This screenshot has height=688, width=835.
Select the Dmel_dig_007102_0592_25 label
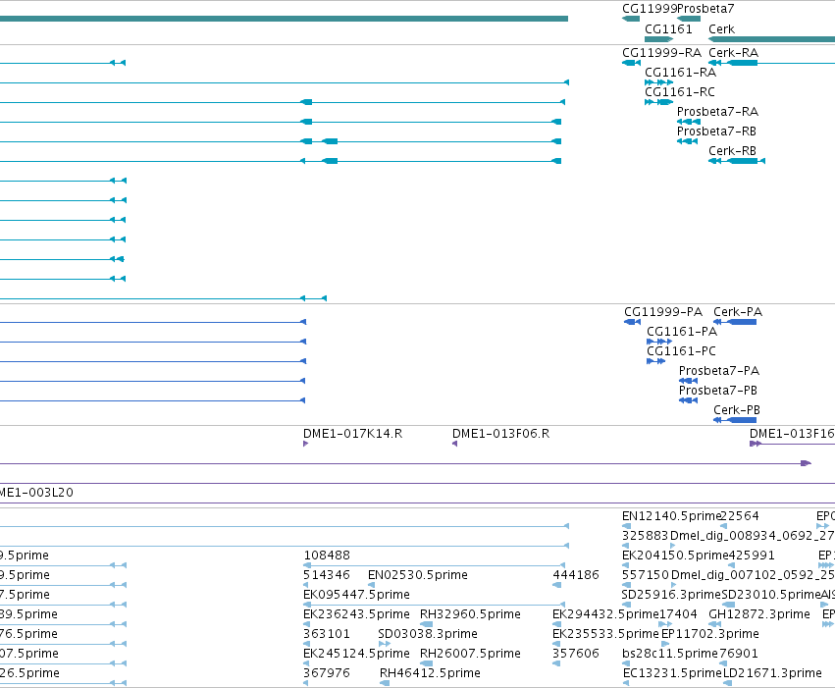tap(753, 575)
